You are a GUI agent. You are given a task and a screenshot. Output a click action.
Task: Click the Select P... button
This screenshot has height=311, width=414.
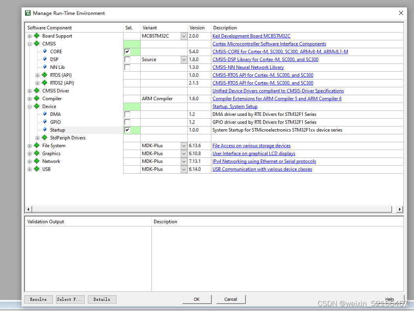(x=70, y=299)
